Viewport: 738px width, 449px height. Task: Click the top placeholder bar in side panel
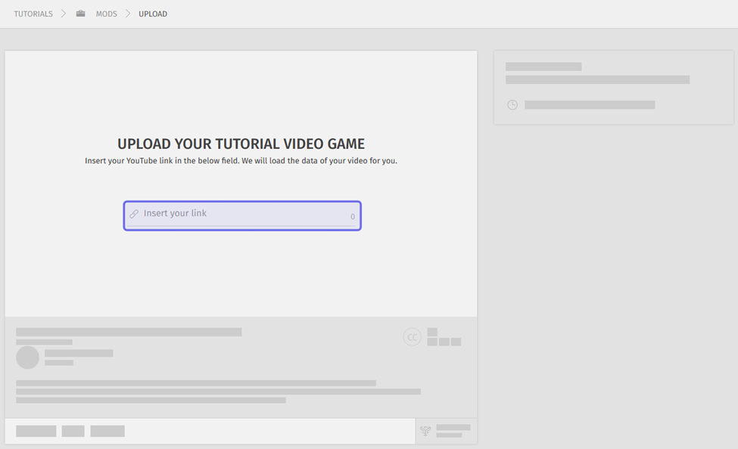coord(543,67)
